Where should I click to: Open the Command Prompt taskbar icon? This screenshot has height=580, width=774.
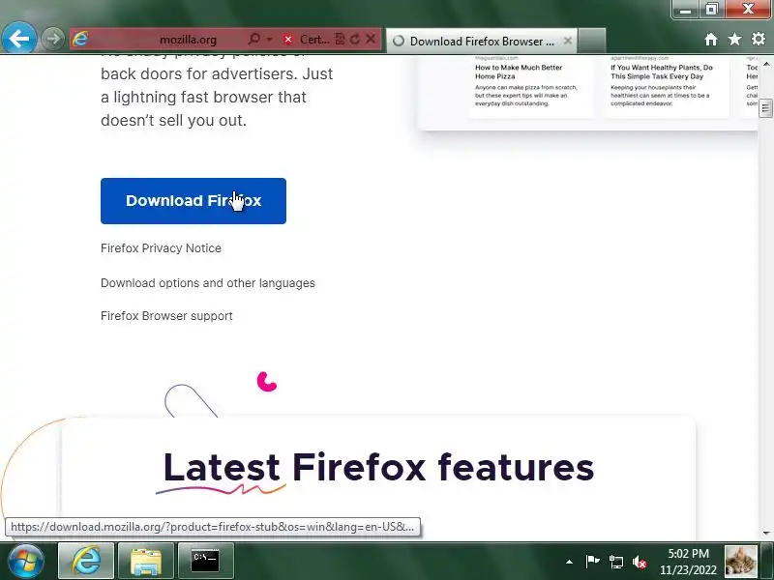coord(205,561)
